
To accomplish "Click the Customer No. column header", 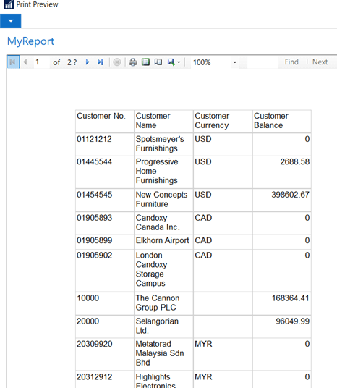I will pos(105,122).
